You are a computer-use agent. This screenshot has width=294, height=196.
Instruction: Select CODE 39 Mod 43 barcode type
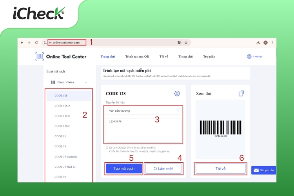65,167
